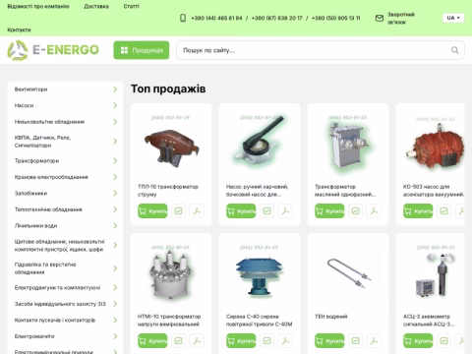Viewport: 472px width, 354px height.
Task: Open PDF icon for НТМІ-10 трансформатор
Action: tap(197, 341)
